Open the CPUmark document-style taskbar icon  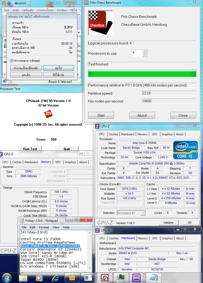[x=88, y=278]
